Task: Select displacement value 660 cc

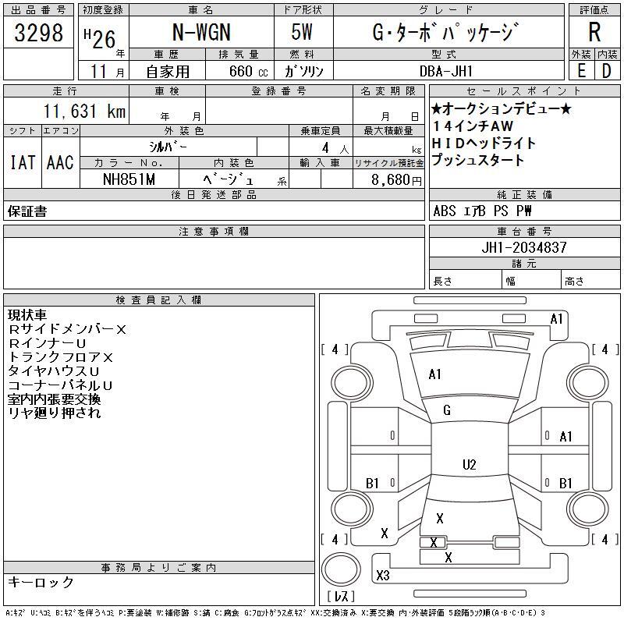Action: coord(248,72)
